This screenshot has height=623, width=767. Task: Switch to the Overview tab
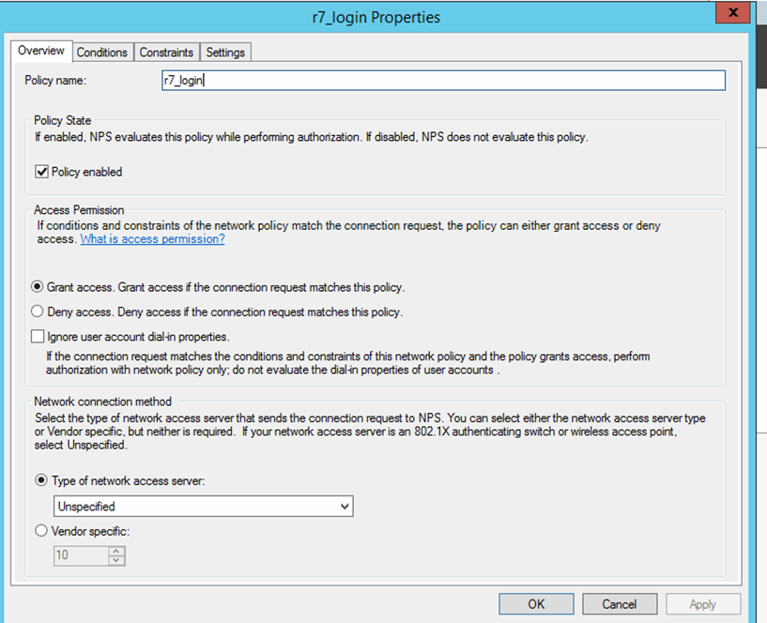pos(41,51)
